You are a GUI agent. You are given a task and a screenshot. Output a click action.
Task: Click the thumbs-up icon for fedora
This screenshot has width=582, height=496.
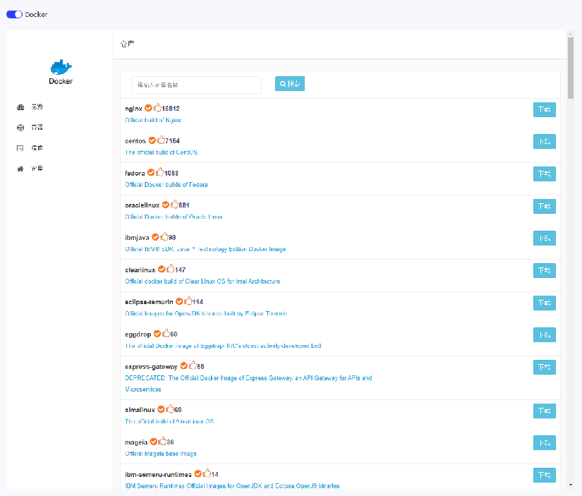pos(160,172)
